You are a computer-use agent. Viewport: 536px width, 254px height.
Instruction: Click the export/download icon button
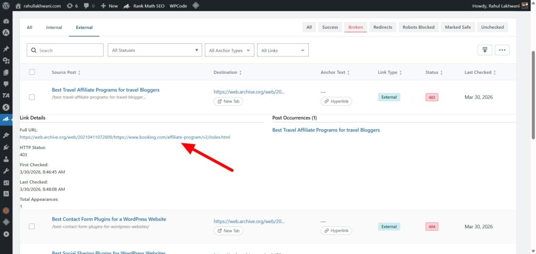(485, 50)
